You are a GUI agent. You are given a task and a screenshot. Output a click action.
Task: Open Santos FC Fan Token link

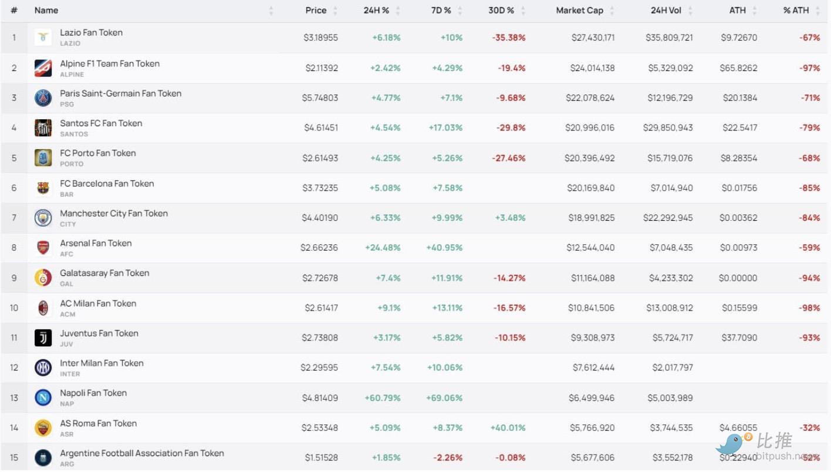tap(101, 123)
